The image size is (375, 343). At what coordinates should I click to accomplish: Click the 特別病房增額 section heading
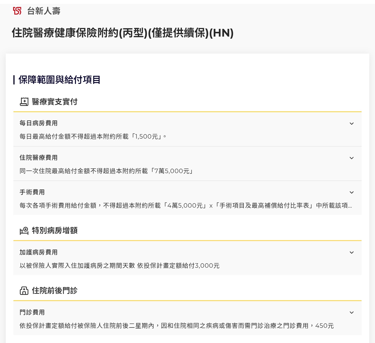click(55, 231)
